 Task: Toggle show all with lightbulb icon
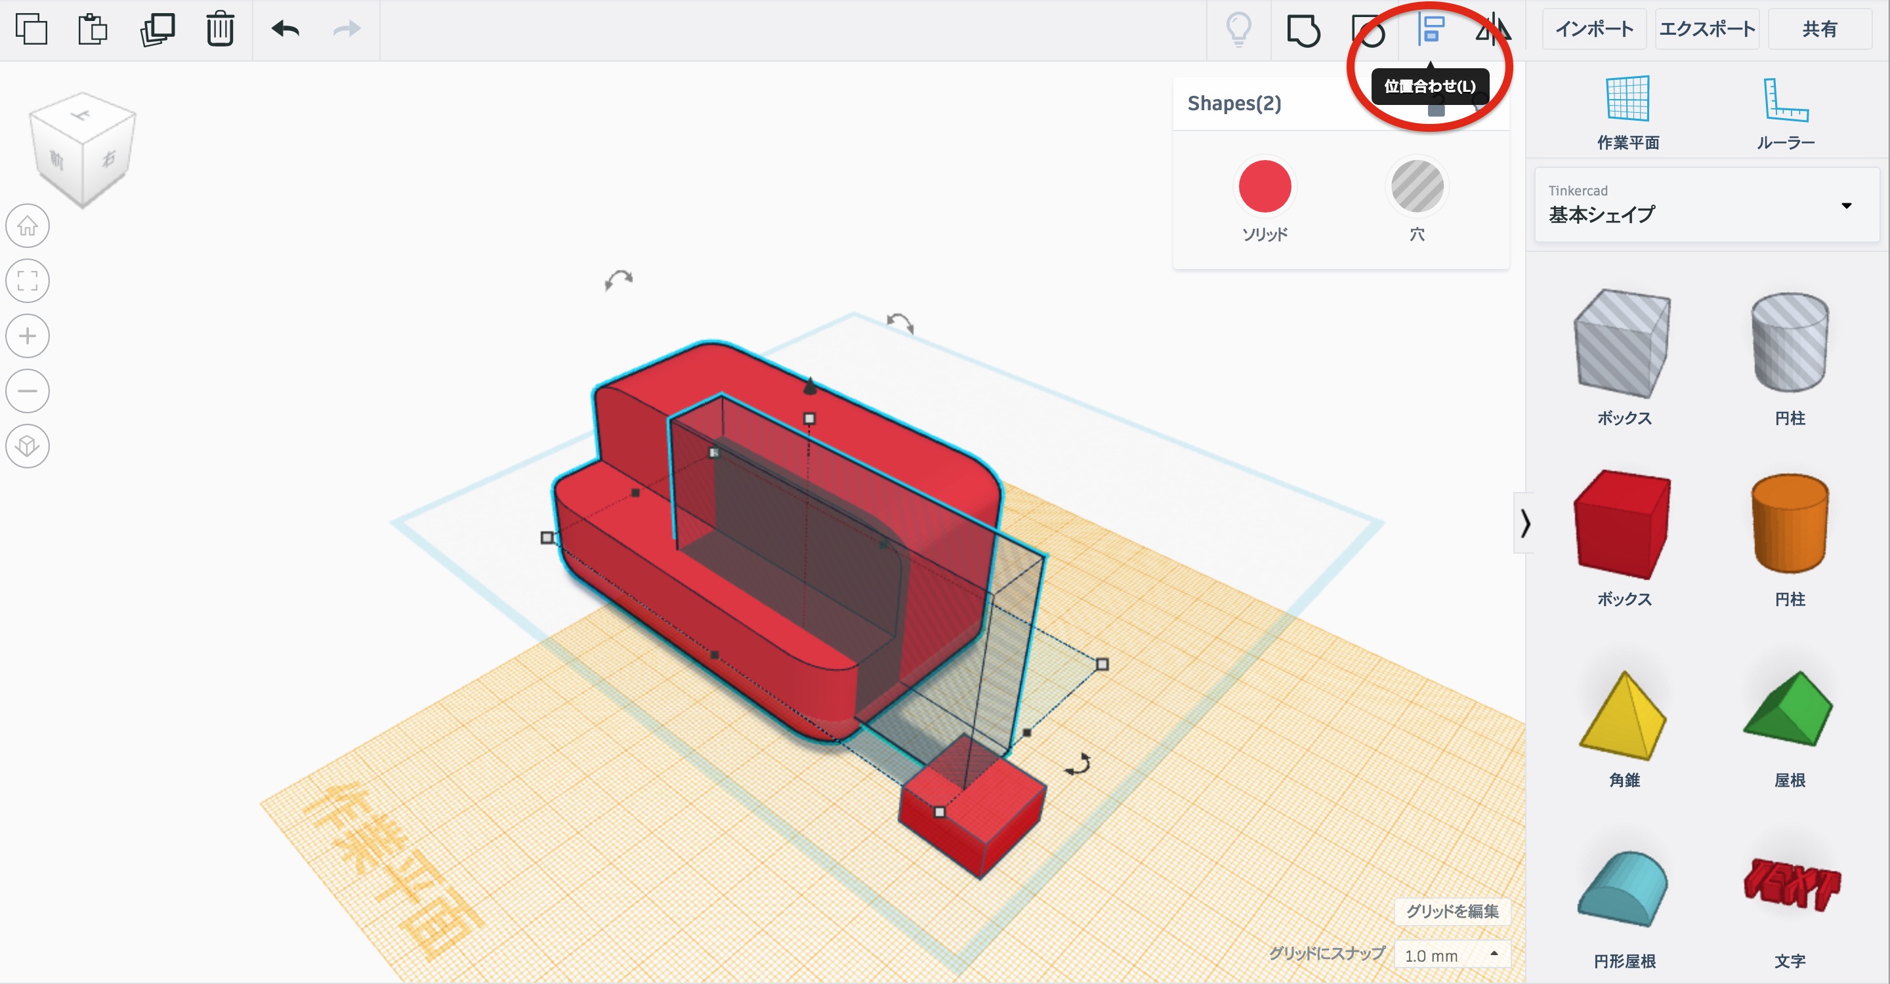click(1239, 30)
